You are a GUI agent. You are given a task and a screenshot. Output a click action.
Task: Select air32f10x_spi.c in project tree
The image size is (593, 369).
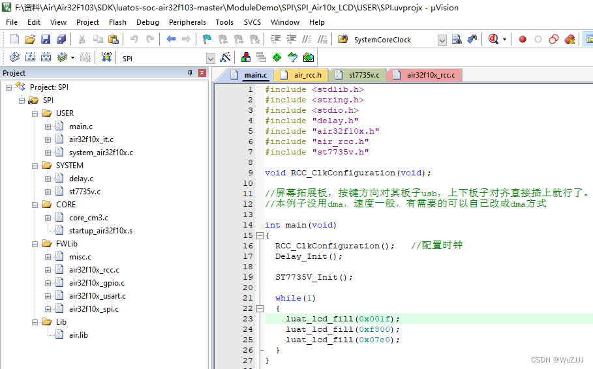[x=94, y=309]
